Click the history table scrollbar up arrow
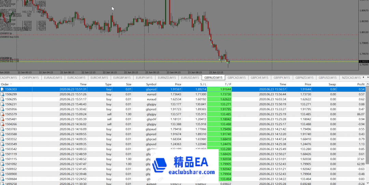Image resolution: width=369 pixels, height=185 pixels. [x=367, y=84]
